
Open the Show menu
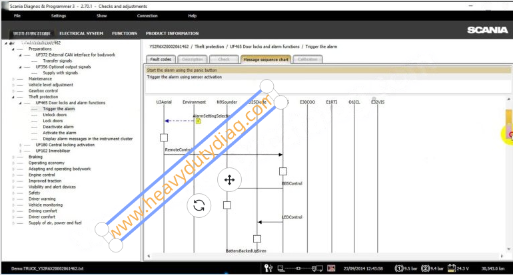[101, 16]
